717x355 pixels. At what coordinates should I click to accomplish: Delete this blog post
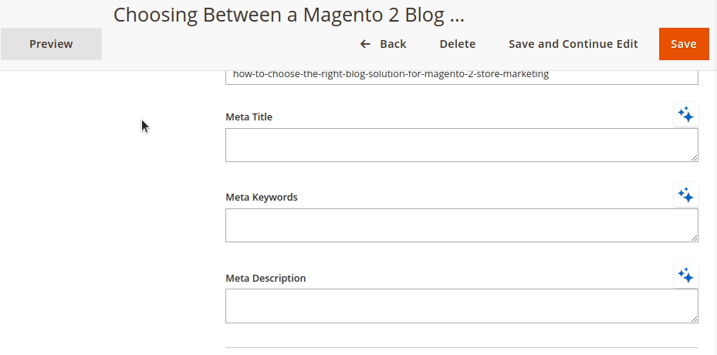click(457, 44)
